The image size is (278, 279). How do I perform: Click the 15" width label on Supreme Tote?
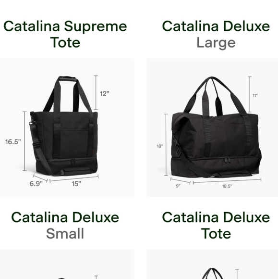coord(76,184)
